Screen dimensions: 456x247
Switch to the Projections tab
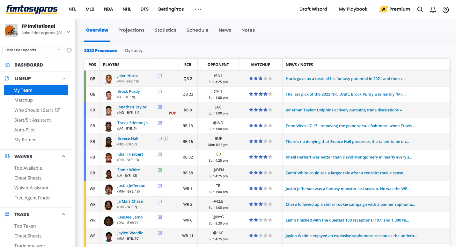(x=131, y=30)
